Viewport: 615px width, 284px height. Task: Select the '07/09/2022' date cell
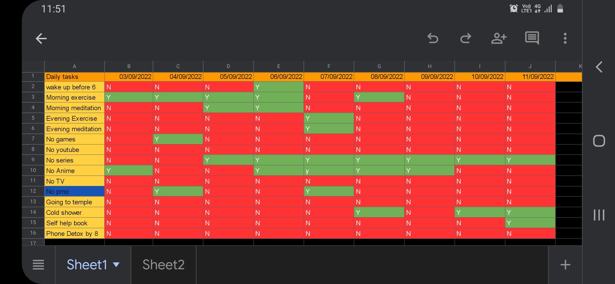tap(329, 77)
